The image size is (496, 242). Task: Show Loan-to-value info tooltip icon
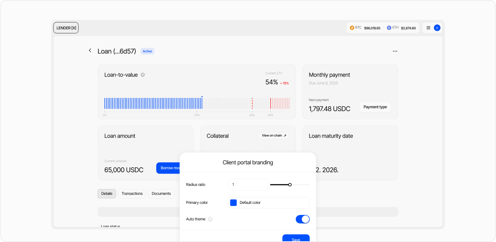(143, 75)
